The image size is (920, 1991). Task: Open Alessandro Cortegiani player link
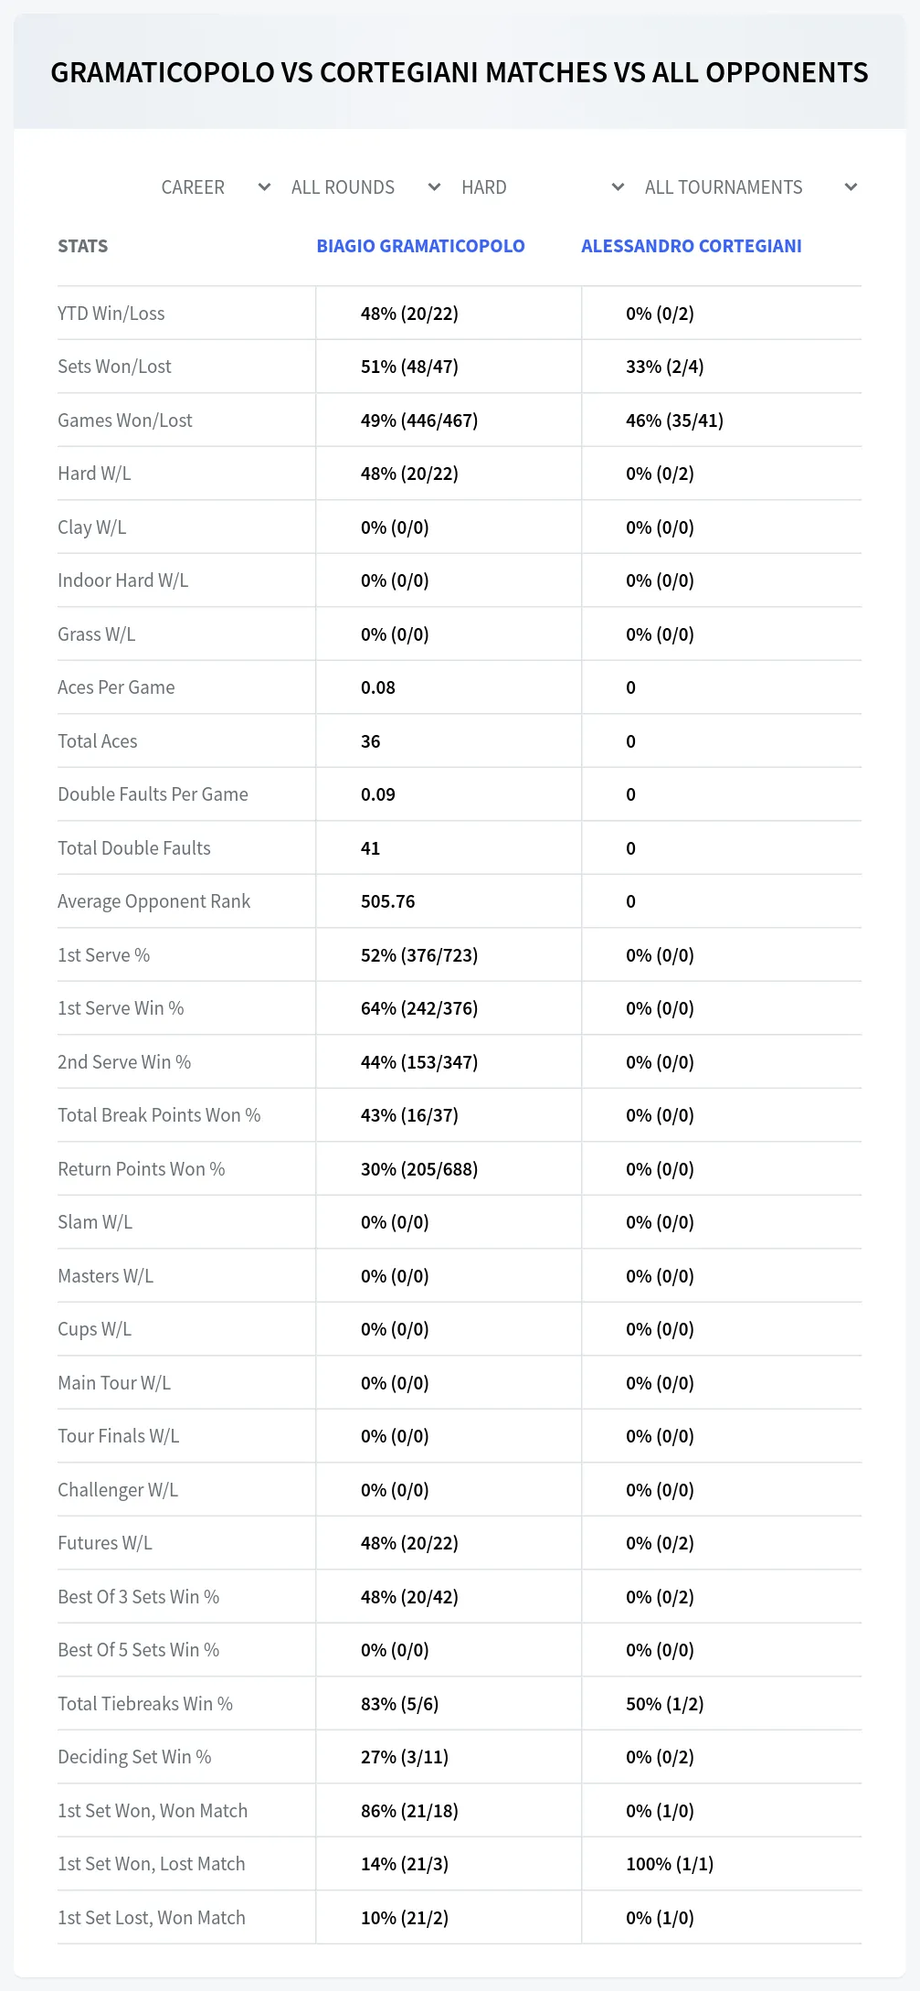tap(692, 246)
